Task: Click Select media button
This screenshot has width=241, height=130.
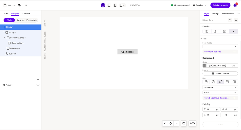Action: (220, 73)
